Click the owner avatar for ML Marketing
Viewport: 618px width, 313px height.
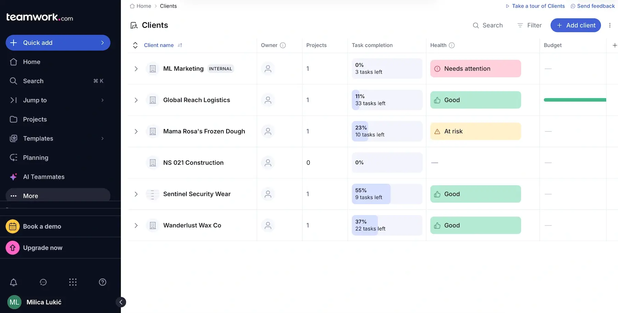tap(268, 68)
